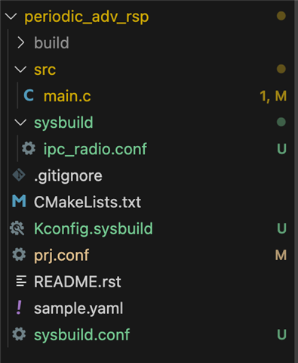Click the gear icon next to prj.conf
Screen dimensions: 298x363
pyautogui.click(x=19, y=255)
